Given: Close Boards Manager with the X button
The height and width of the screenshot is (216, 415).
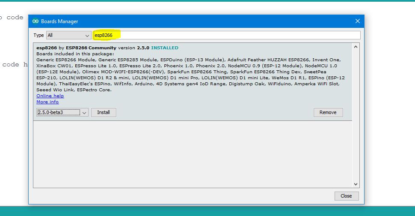Looking at the screenshot, I should (357, 21).
